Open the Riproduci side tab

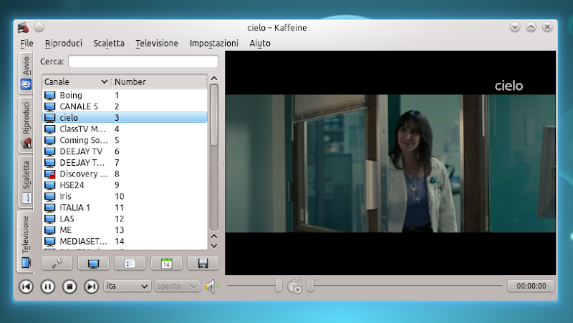point(26,124)
